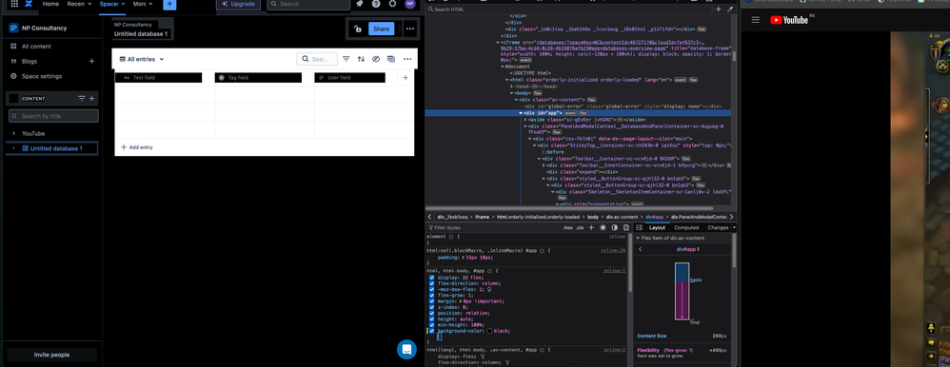Click the Upgrade button
Image resolution: width=950 pixels, height=367 pixels.
[239, 4]
